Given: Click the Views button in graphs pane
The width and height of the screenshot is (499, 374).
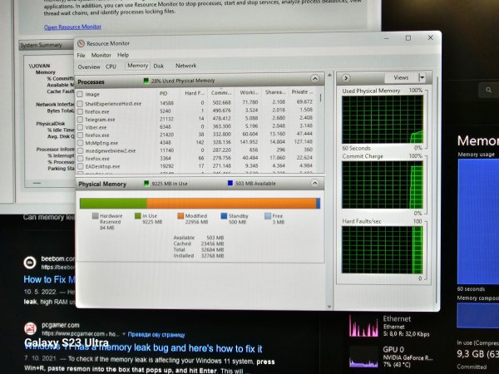Looking at the screenshot, I should click(x=401, y=77).
